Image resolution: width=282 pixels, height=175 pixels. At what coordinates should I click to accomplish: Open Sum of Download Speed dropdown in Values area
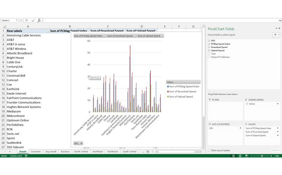(x=277, y=132)
